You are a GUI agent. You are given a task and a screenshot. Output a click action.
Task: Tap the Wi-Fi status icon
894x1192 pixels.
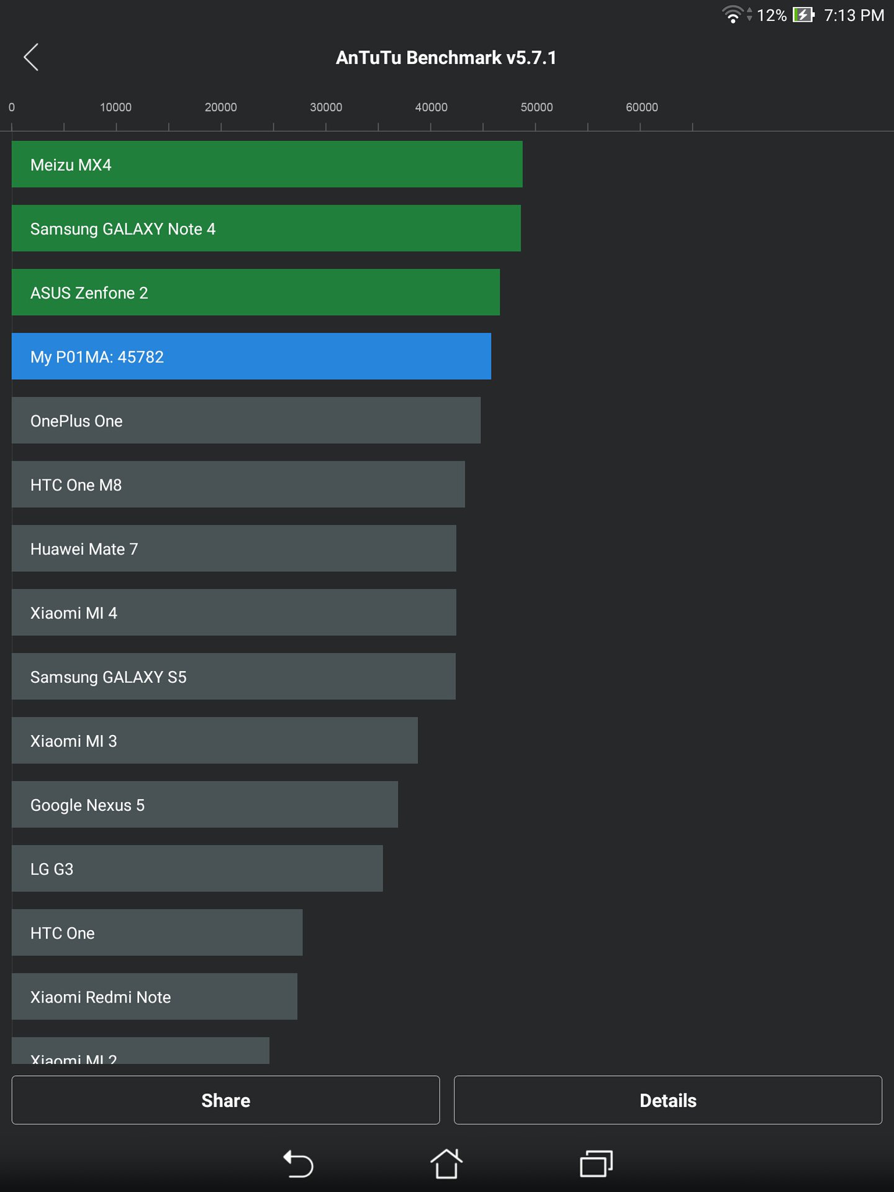[x=733, y=14]
